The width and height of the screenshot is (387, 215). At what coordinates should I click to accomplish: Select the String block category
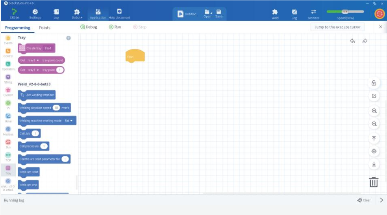[x=8, y=79]
